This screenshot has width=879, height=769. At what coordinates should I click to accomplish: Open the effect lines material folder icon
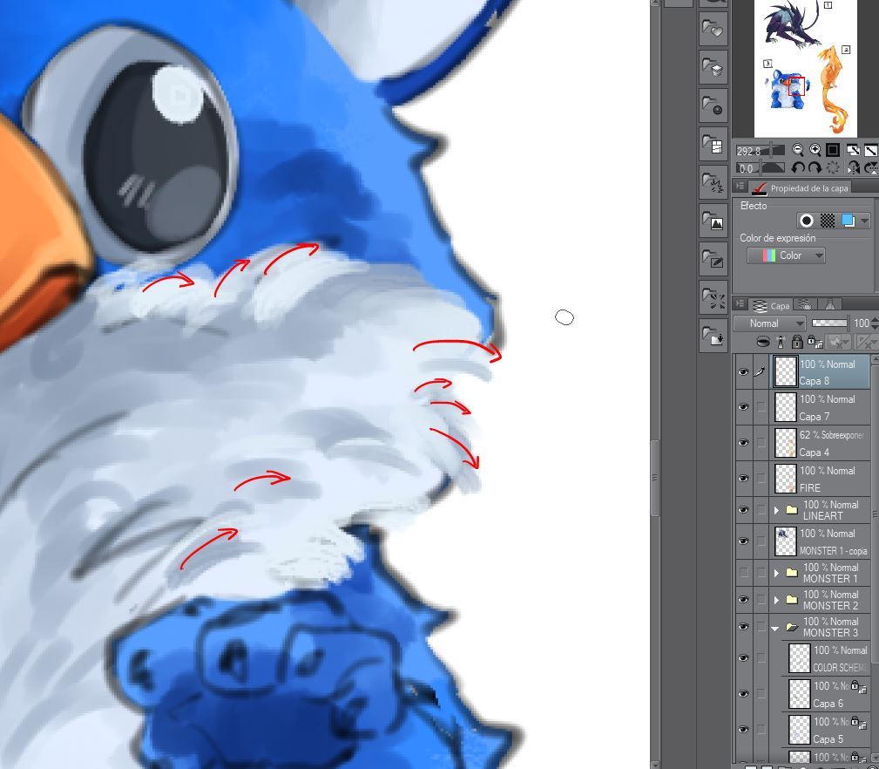tap(713, 181)
